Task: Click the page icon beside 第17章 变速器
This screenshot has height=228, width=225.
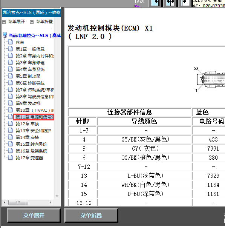Action: coord(11,157)
